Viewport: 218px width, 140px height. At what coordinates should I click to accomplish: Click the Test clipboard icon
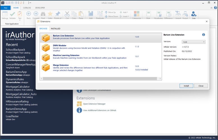coord(20,14)
